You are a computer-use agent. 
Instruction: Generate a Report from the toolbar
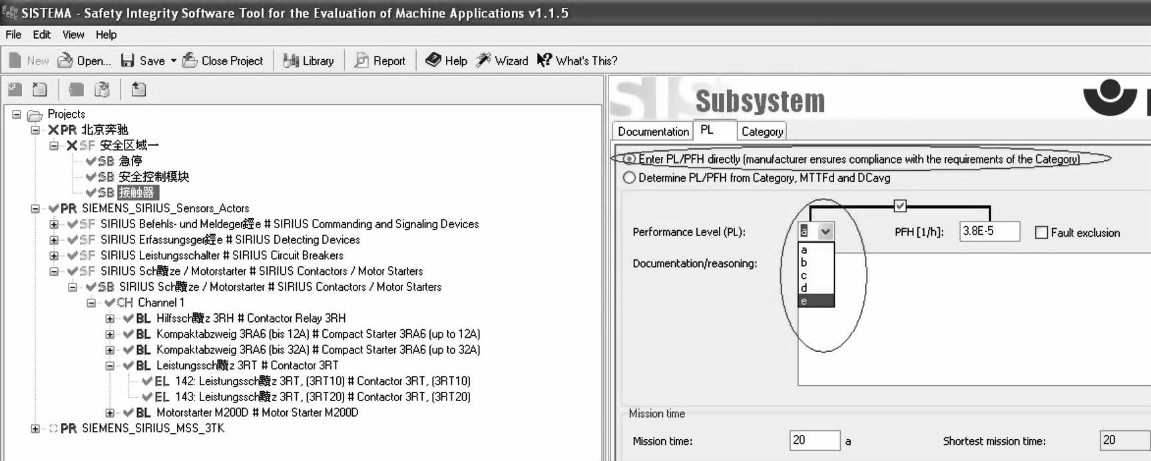pyautogui.click(x=361, y=61)
